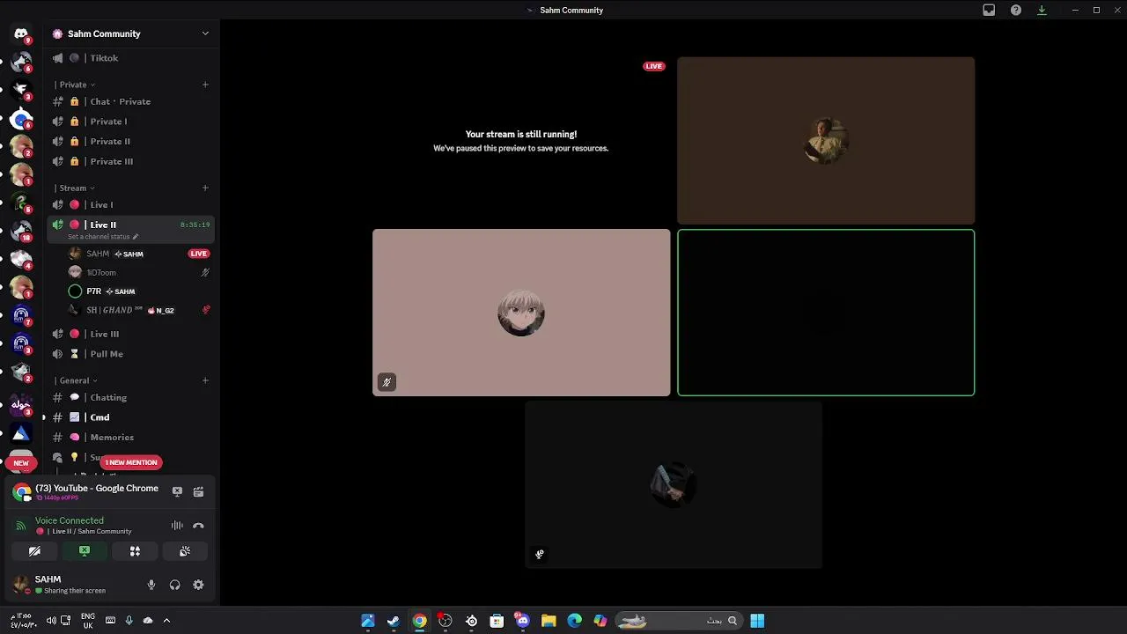Join the Private I voice channel
The height and width of the screenshot is (634, 1127).
pos(131,122)
